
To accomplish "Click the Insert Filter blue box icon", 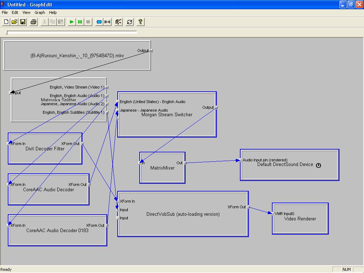I will 99,22.
